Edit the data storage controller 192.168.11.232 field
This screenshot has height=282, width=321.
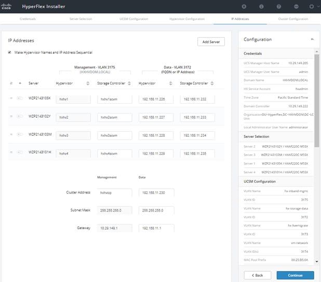pos(197,99)
